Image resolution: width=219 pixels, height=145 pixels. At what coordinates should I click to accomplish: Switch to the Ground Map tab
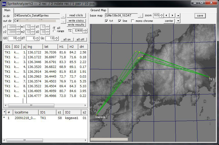(x=98, y=10)
